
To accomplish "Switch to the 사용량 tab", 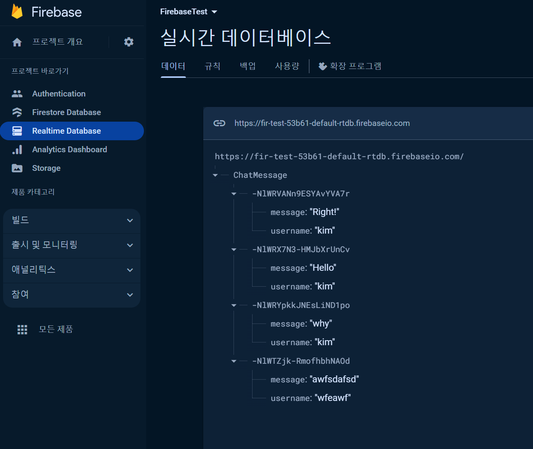I will coord(287,66).
